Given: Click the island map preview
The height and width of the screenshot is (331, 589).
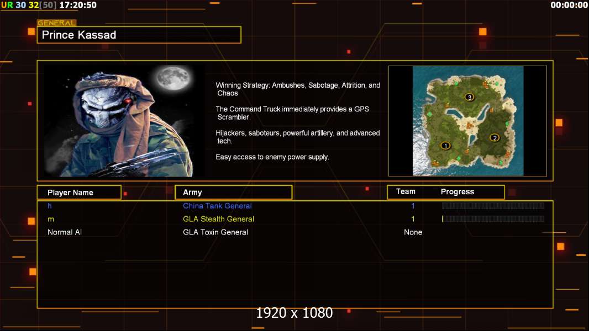Looking at the screenshot, I should pos(467,121).
